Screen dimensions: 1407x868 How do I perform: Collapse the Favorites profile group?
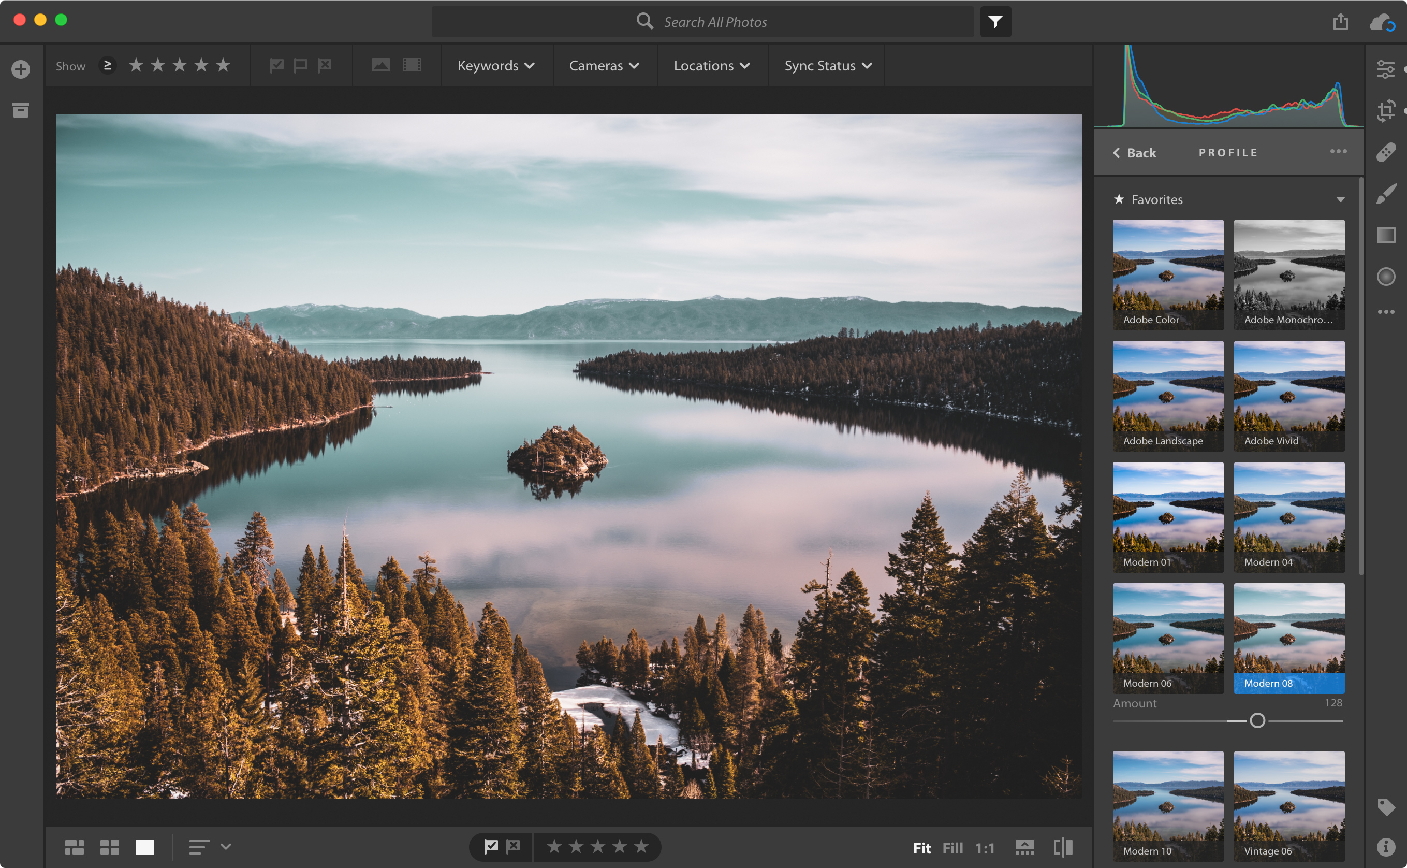click(1341, 199)
